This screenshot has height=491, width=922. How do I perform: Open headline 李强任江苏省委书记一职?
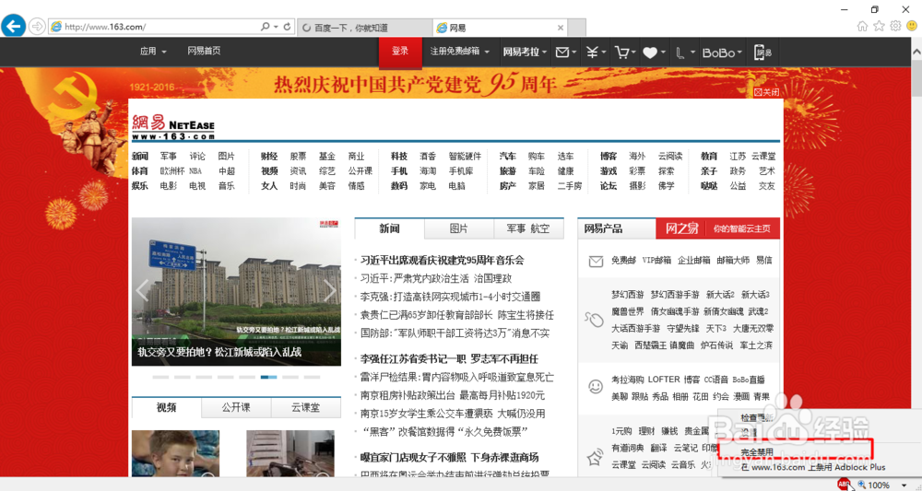(x=412, y=359)
